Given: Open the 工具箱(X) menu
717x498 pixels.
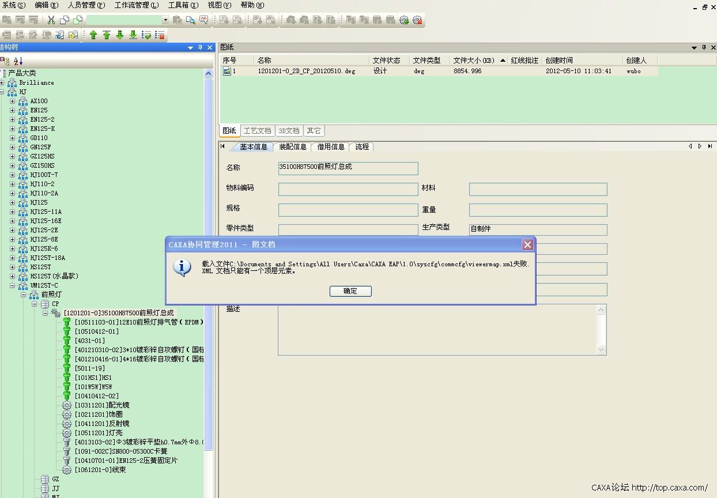Looking at the screenshot, I should [183, 5].
